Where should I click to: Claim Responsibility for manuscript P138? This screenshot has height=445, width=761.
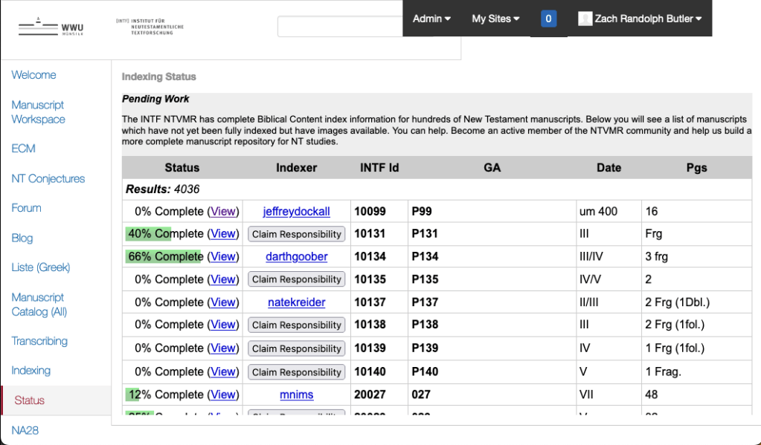296,325
